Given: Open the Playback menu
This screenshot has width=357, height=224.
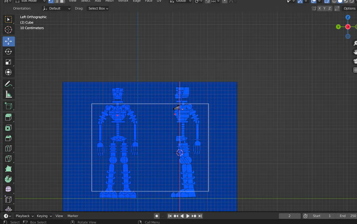Looking at the screenshot, I should [25, 216].
